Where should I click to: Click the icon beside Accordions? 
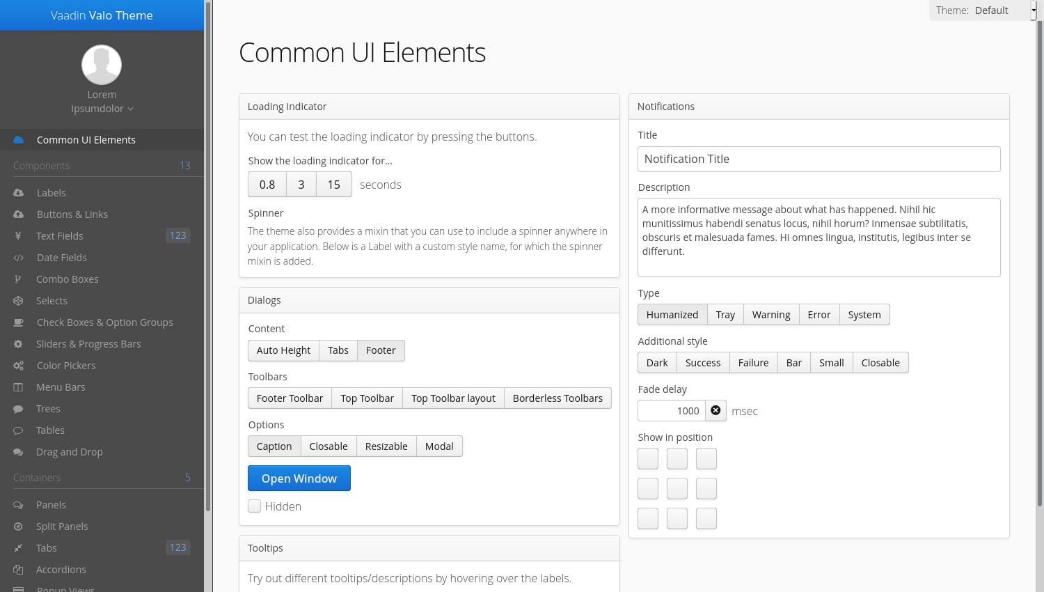pos(18,570)
